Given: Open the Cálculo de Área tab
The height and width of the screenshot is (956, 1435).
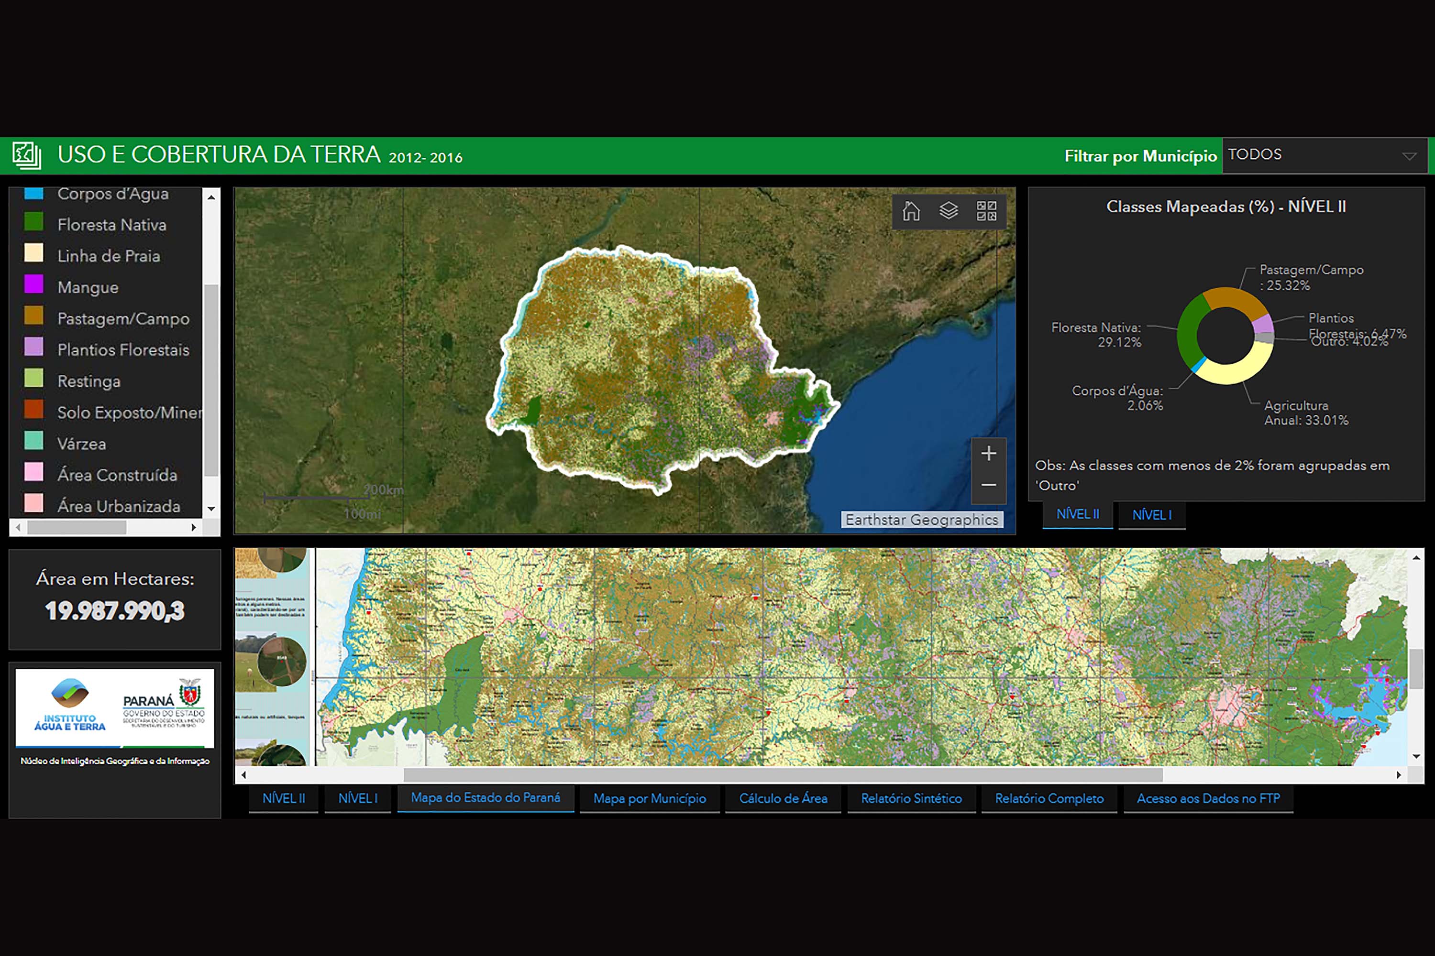Looking at the screenshot, I should [x=783, y=799].
